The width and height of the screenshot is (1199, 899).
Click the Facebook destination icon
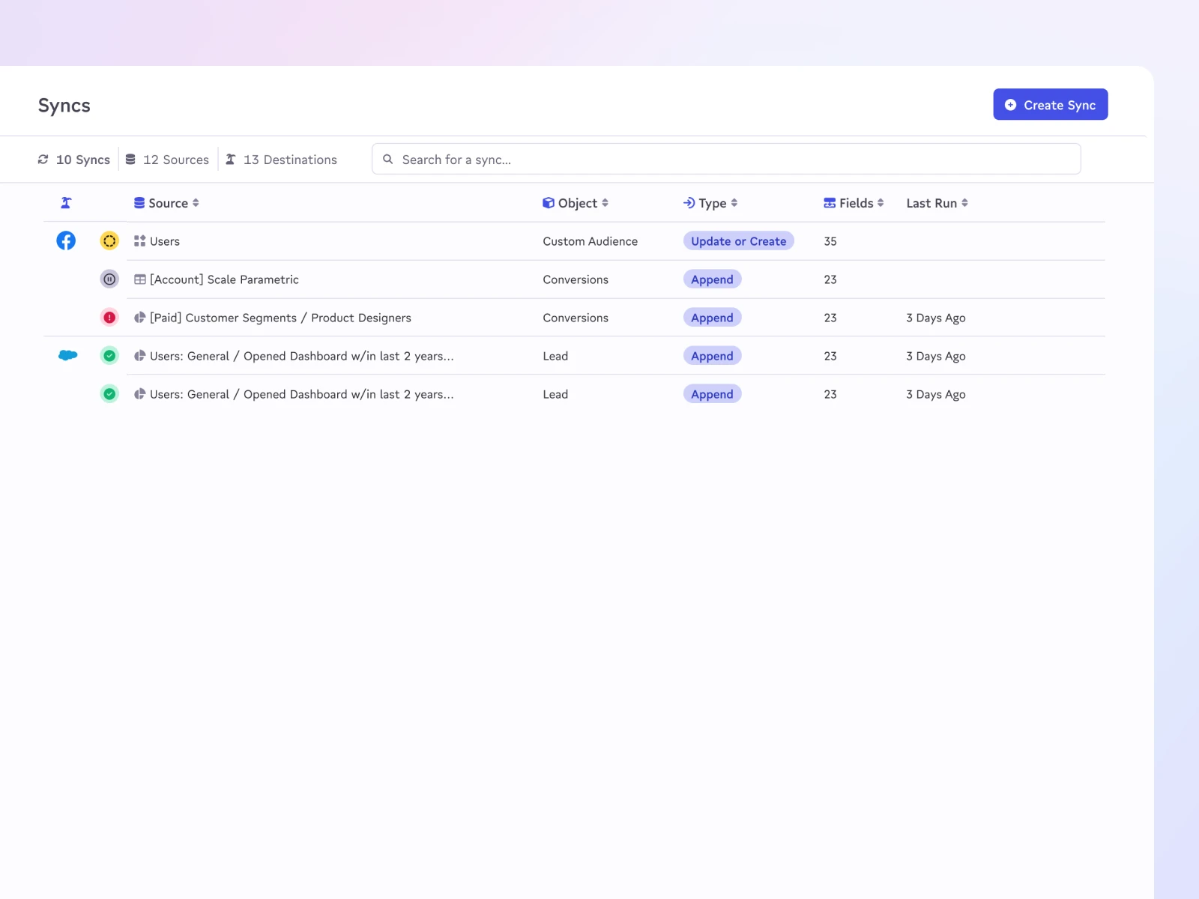66,240
